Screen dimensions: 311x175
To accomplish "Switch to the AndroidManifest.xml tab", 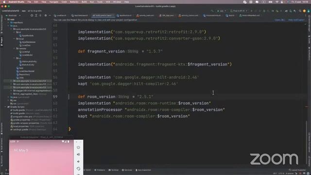I will 249,16.
